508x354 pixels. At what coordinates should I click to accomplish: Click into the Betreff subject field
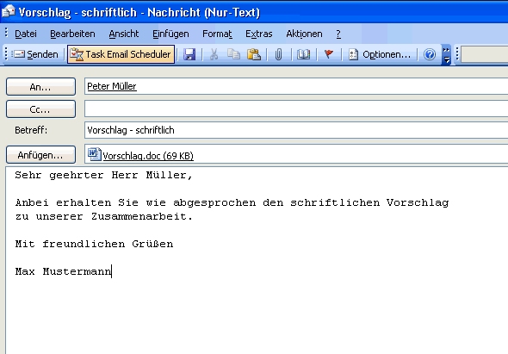tap(296, 130)
